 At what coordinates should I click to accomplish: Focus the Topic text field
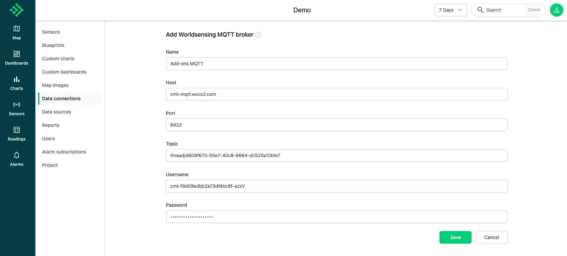coord(336,155)
